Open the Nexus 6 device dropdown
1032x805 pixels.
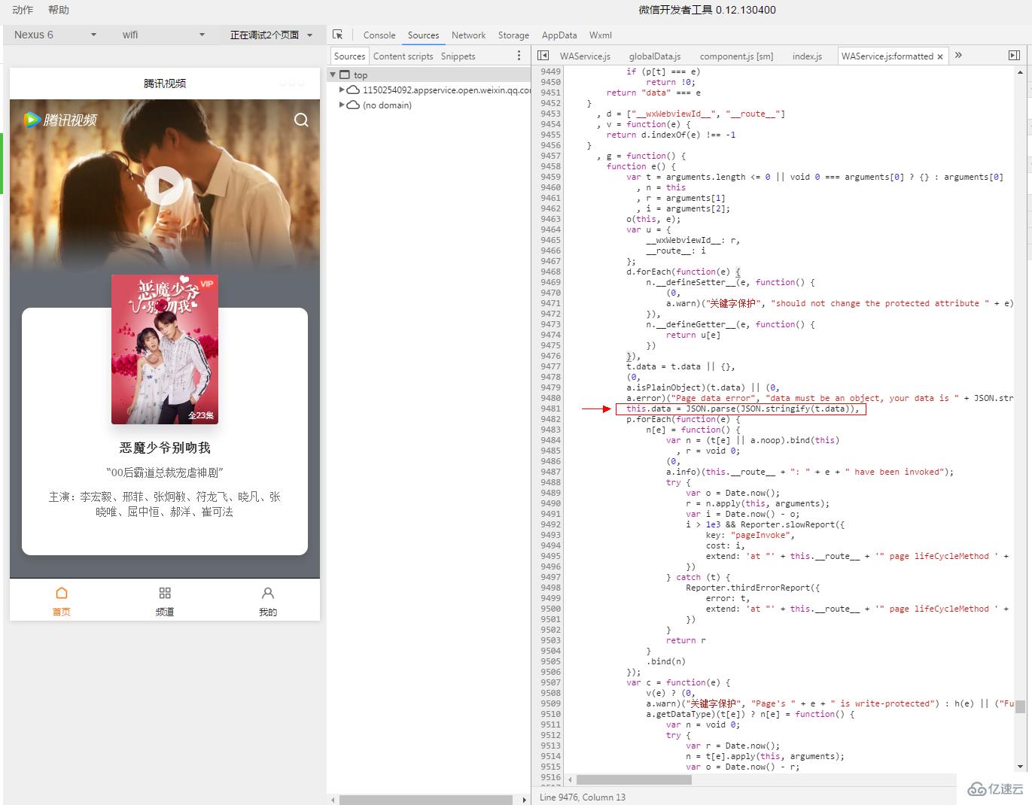point(56,35)
